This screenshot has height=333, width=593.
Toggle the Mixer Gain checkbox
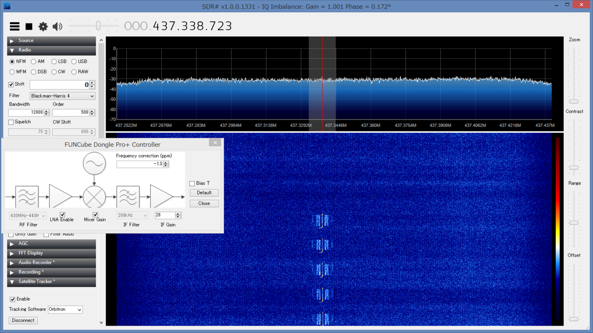click(95, 215)
